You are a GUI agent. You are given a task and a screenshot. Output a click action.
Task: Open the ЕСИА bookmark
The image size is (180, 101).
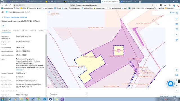click(x=161, y=8)
